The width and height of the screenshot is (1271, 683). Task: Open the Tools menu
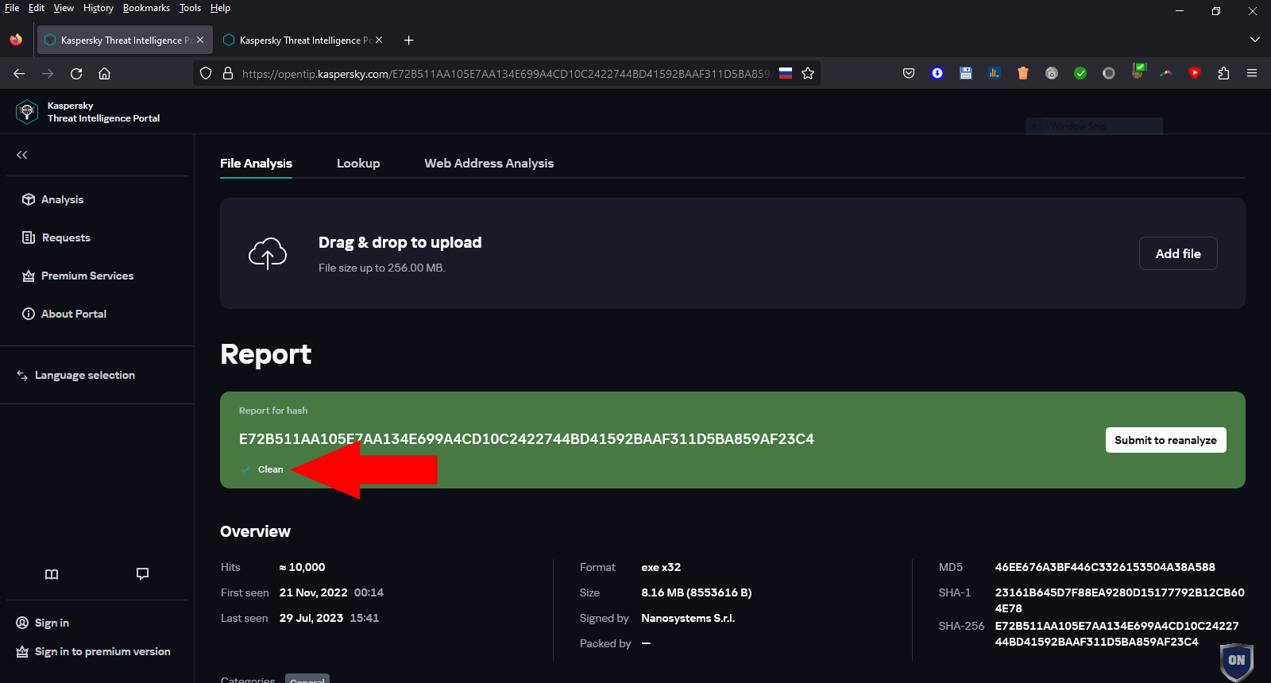pos(190,8)
